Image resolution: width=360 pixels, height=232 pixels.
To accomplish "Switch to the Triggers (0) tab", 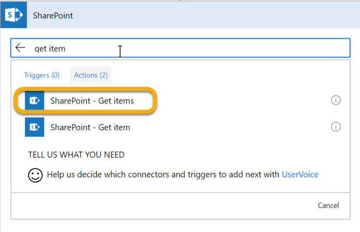I will 41,75.
